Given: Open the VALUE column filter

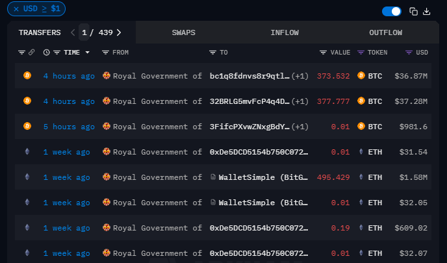Looking at the screenshot, I should 323,53.
